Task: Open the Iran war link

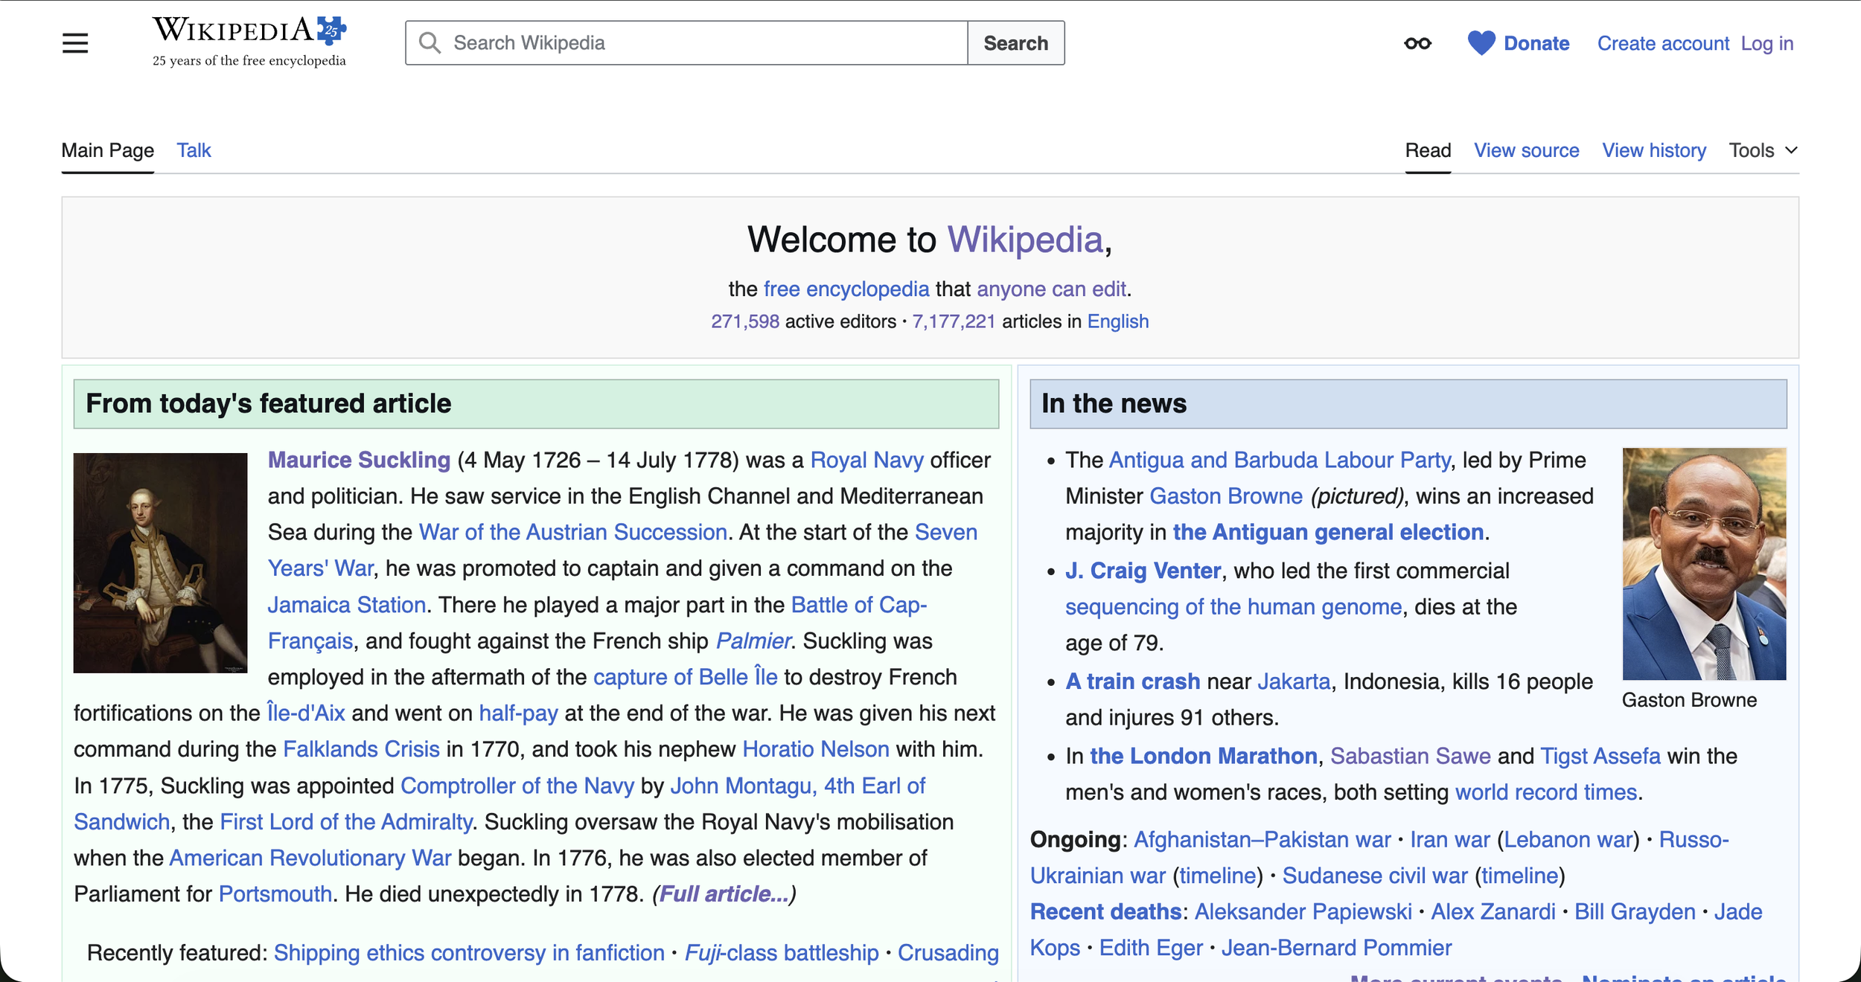Action: point(1449,839)
